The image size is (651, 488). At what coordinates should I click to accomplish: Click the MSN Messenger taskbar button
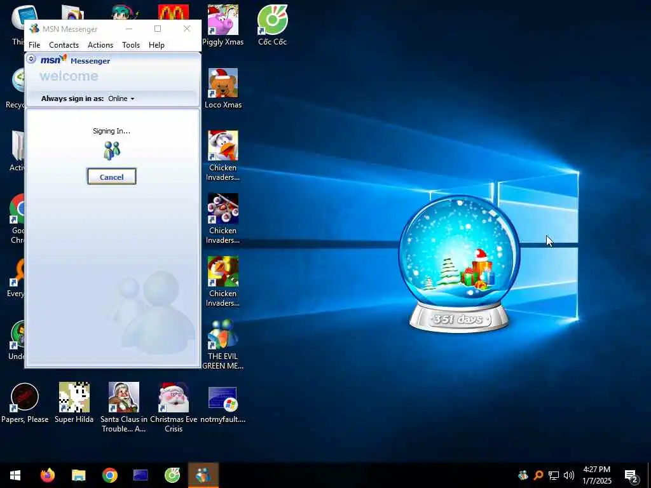[x=203, y=475]
